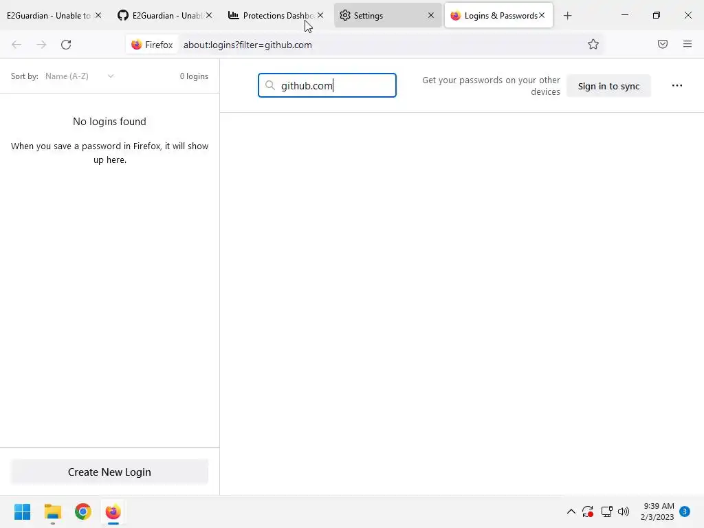
Task: Open the notification center badge
Action: (685, 511)
